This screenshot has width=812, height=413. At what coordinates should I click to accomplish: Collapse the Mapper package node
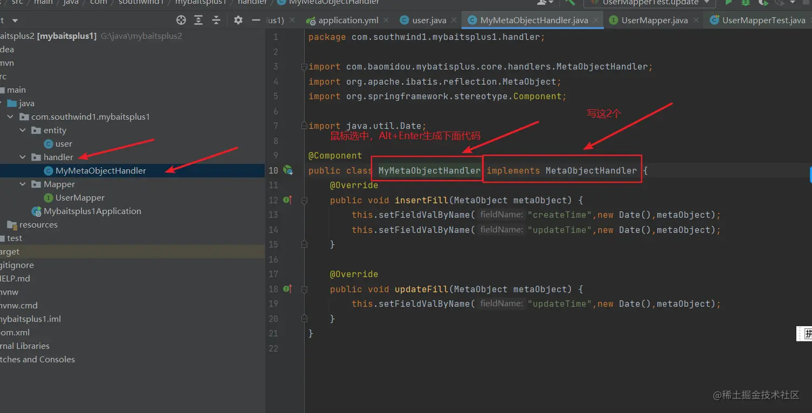(x=23, y=184)
